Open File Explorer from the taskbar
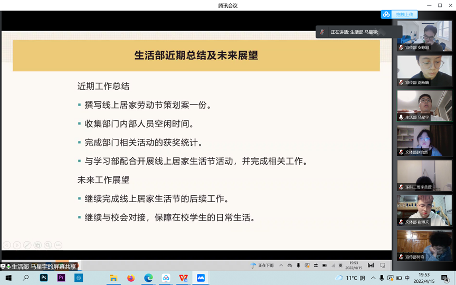This screenshot has height=285, width=456. (113, 278)
